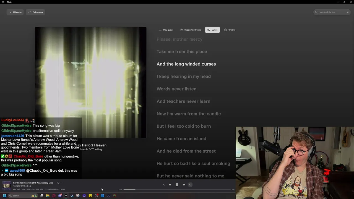Open Task View in the taskbar
Viewport: 354px width, 199px height.
pyautogui.click(x=42, y=196)
